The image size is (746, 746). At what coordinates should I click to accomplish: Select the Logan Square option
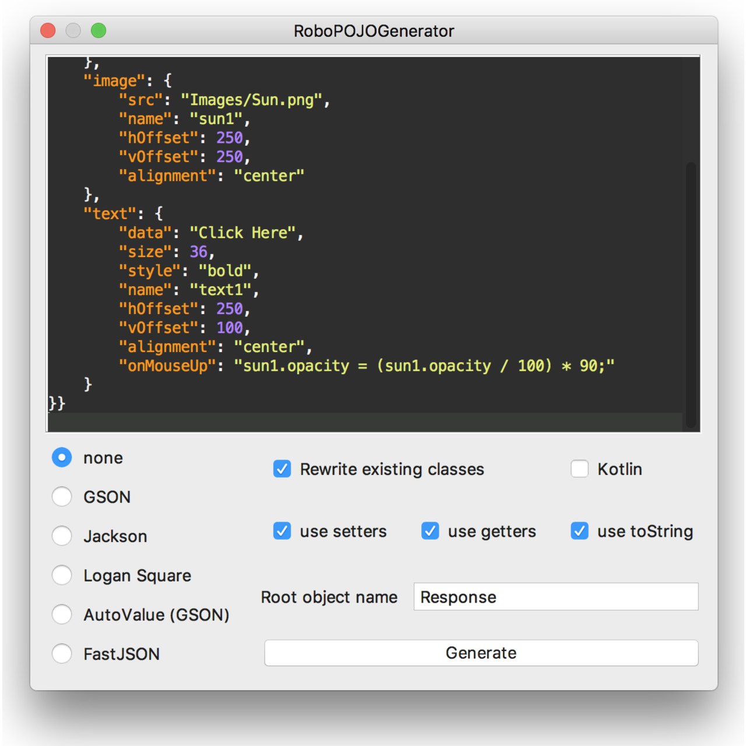click(62, 575)
